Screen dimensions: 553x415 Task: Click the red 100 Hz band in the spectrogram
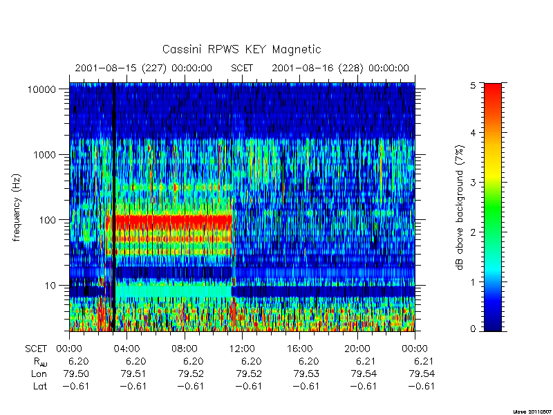[x=174, y=221]
